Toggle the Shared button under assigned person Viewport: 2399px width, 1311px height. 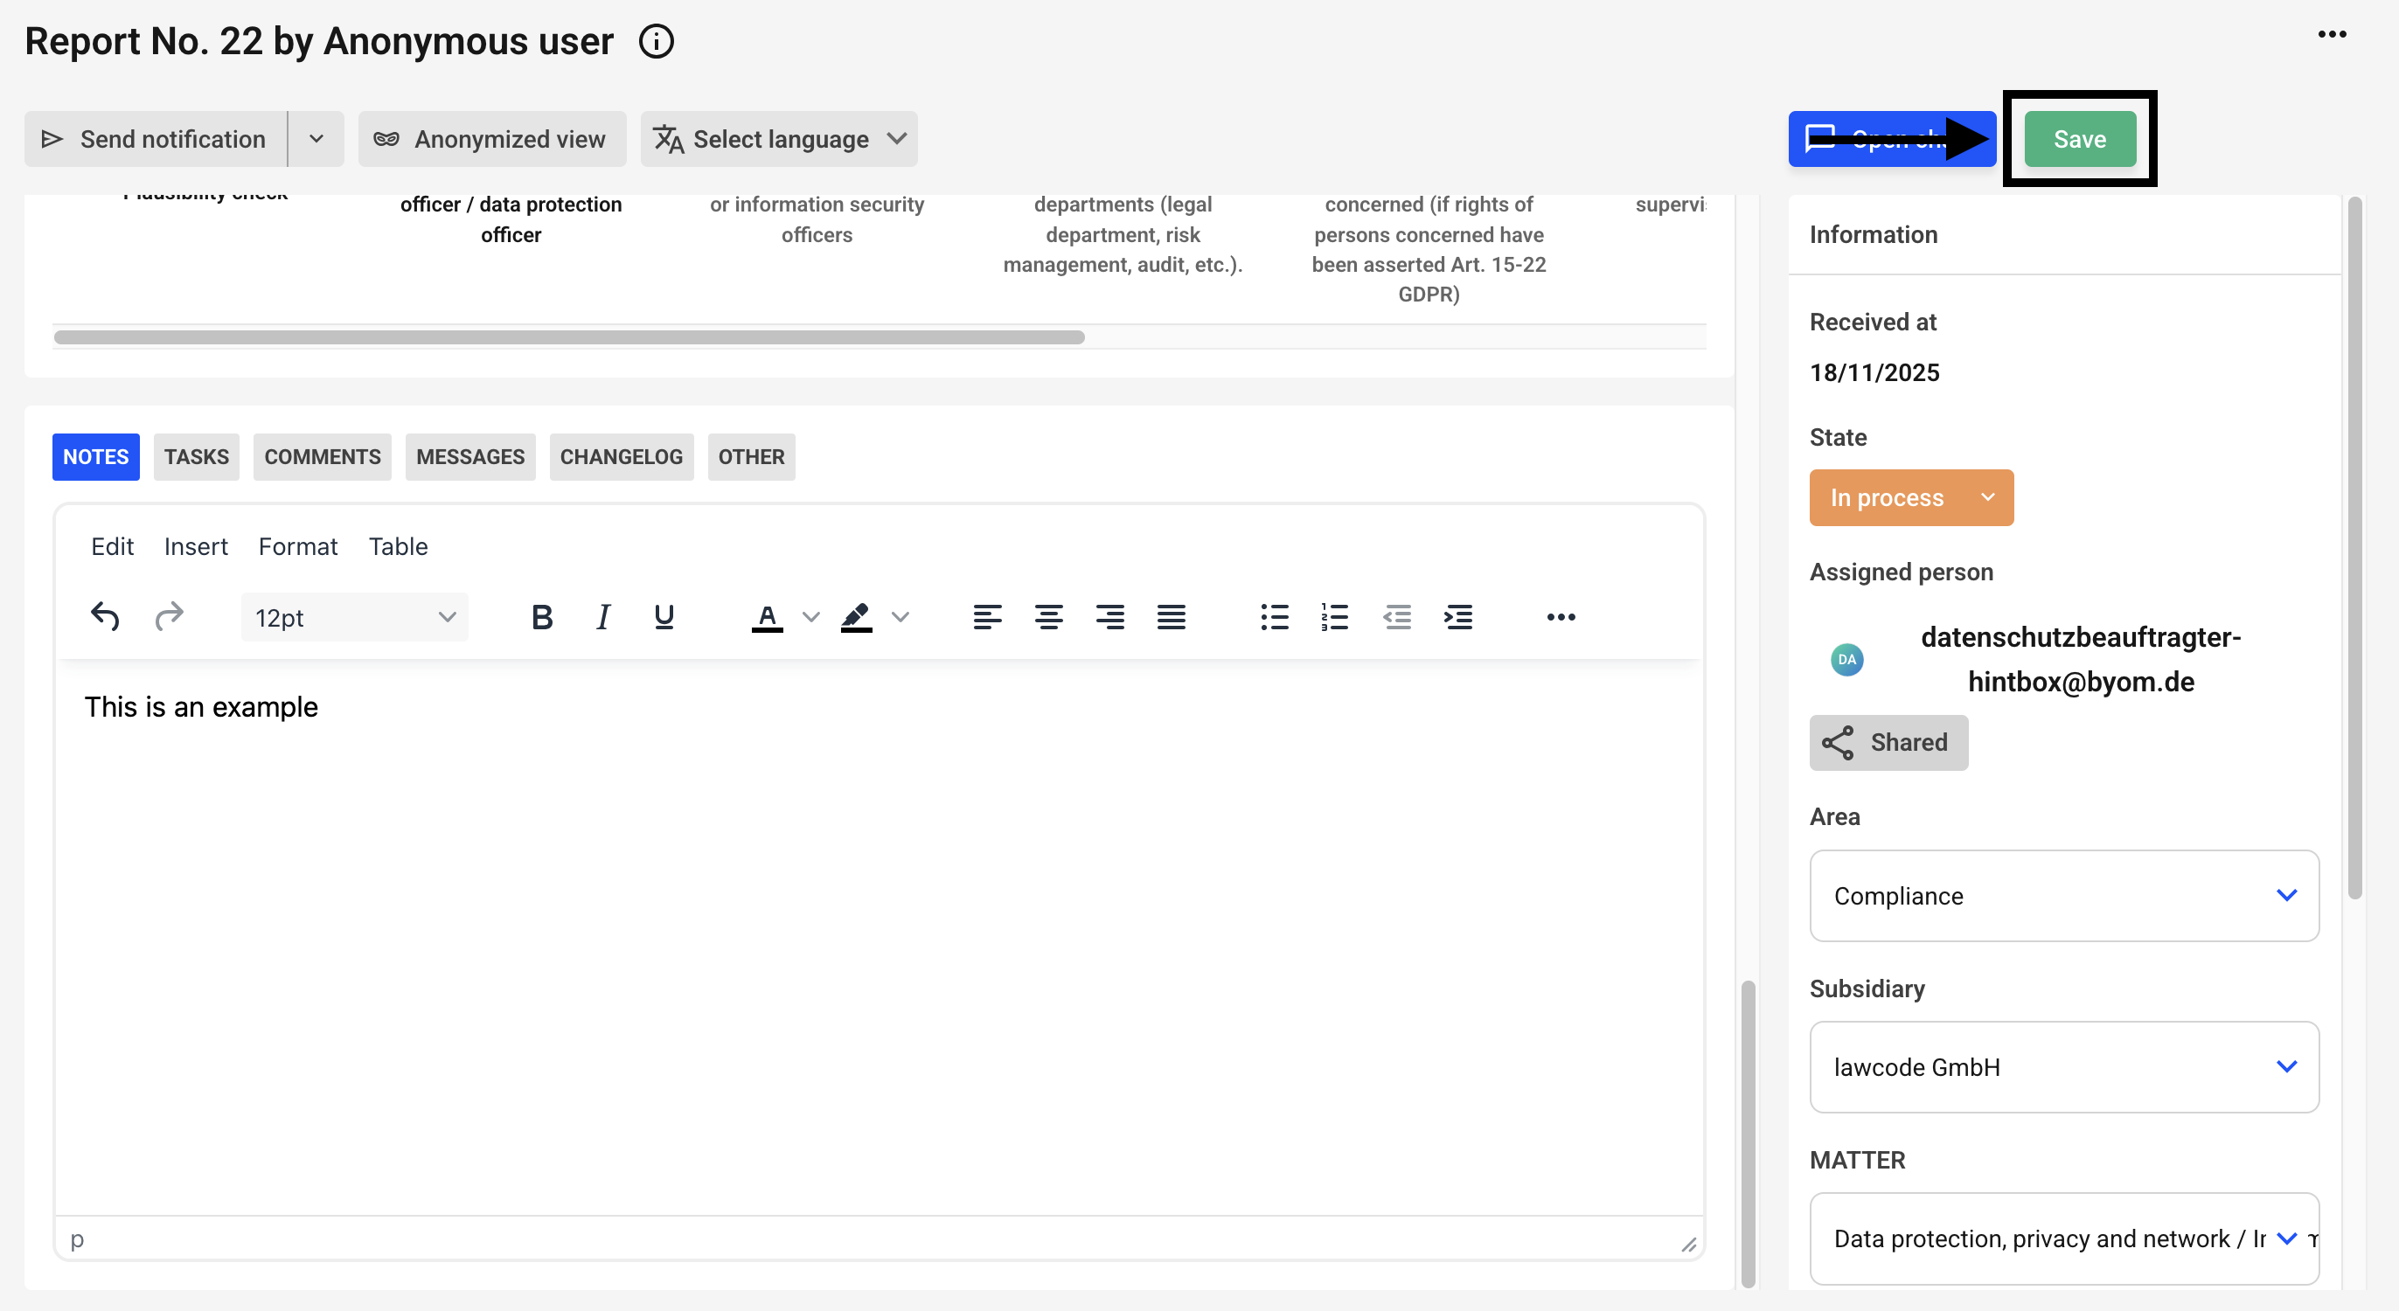(1888, 742)
